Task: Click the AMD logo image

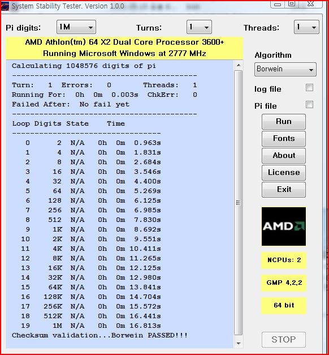Action: click(284, 226)
